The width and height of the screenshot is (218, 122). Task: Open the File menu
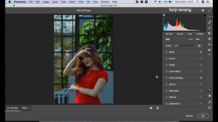[x=31, y=2]
